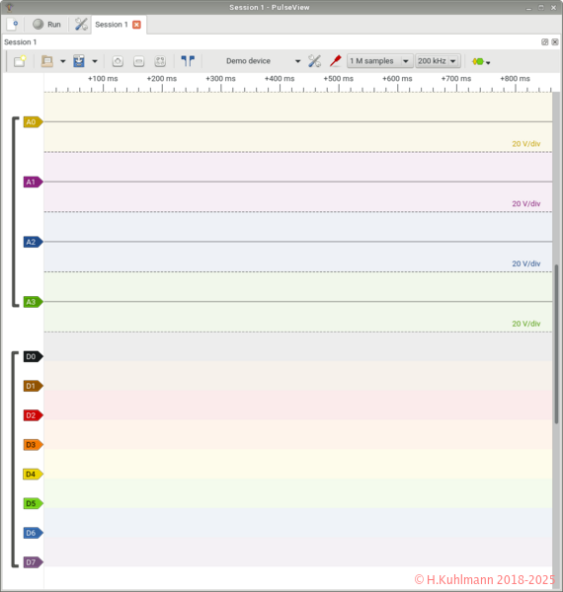Click the new view icon in the session toolbar
This screenshot has width=563, height=592.
click(20, 61)
